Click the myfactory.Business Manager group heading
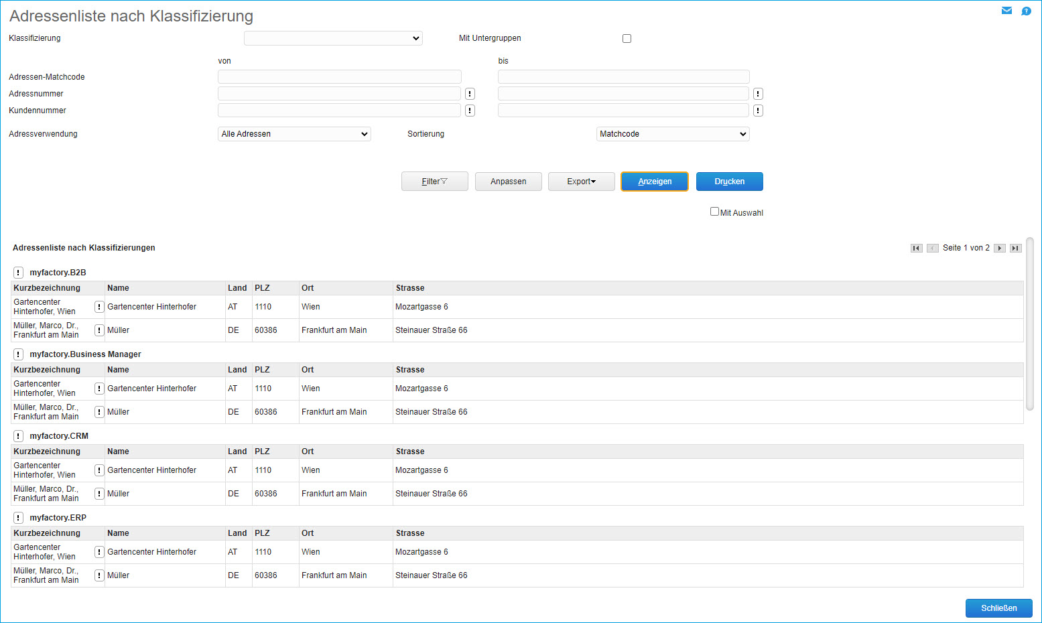The width and height of the screenshot is (1042, 623). click(x=85, y=354)
